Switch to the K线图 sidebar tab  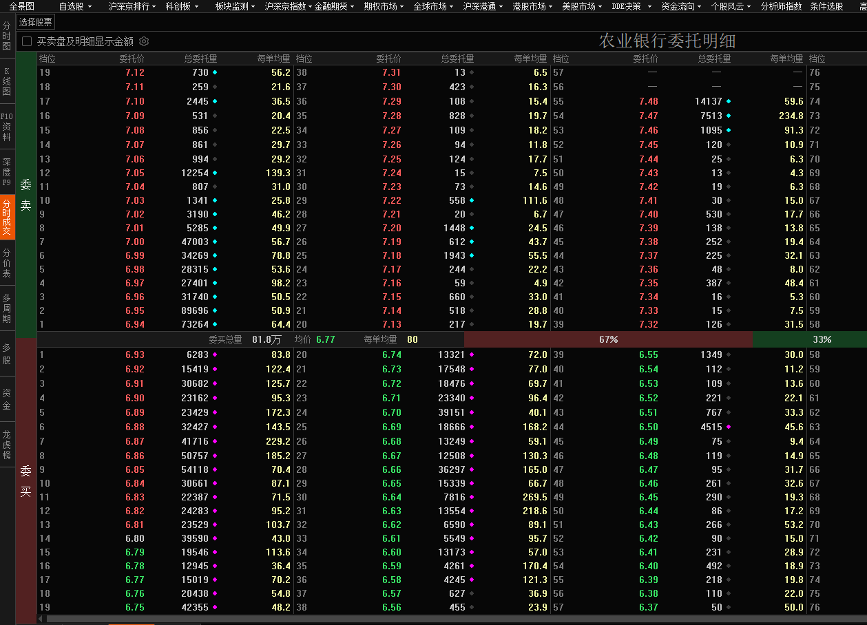point(7,81)
